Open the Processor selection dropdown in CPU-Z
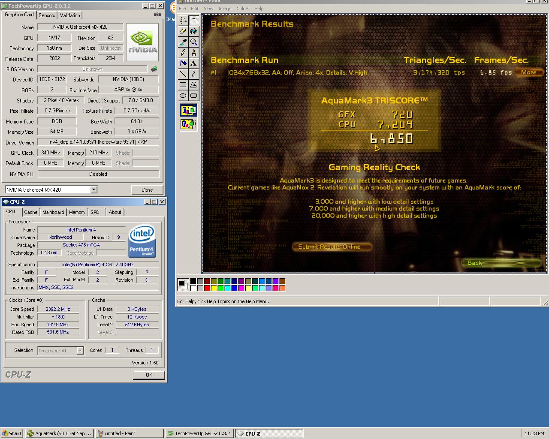The height and width of the screenshot is (439, 549). [x=80, y=351]
